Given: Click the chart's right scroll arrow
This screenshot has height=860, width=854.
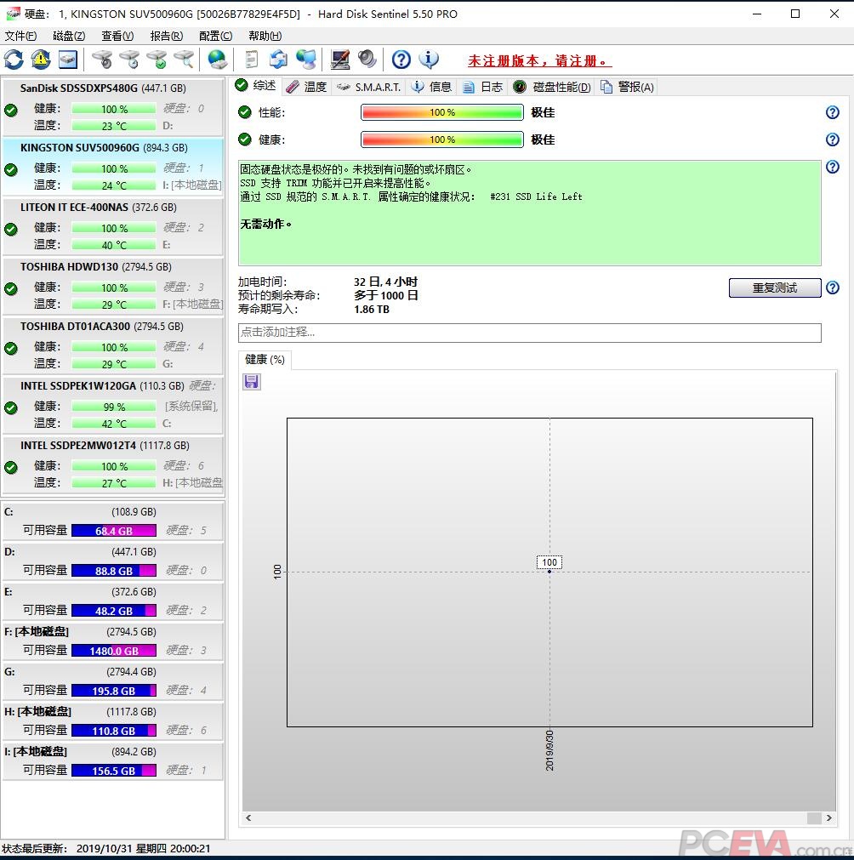Looking at the screenshot, I should tap(828, 817).
